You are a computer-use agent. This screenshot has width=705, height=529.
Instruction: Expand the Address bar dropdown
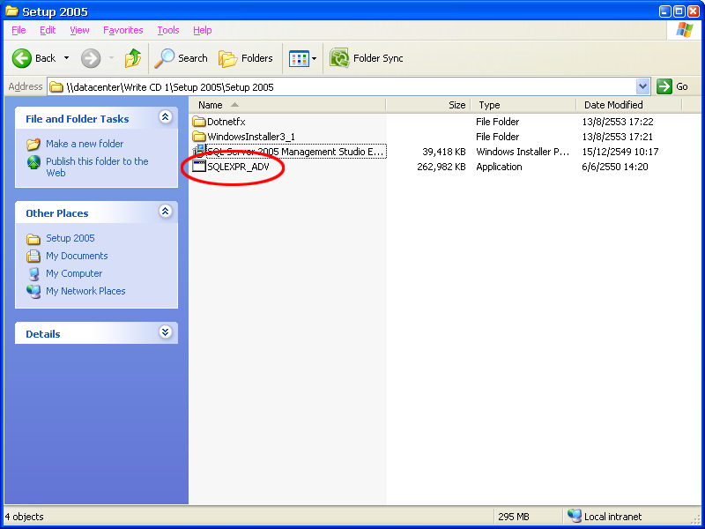(642, 86)
